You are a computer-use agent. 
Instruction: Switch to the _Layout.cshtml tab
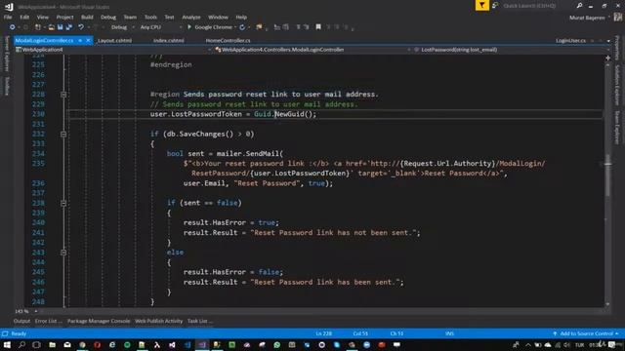(x=115, y=41)
